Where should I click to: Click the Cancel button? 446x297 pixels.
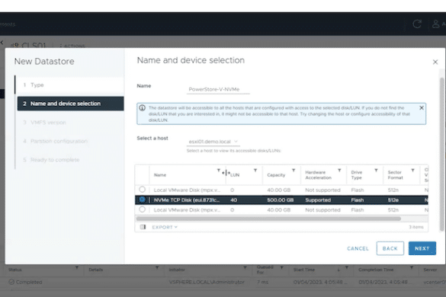point(358,248)
